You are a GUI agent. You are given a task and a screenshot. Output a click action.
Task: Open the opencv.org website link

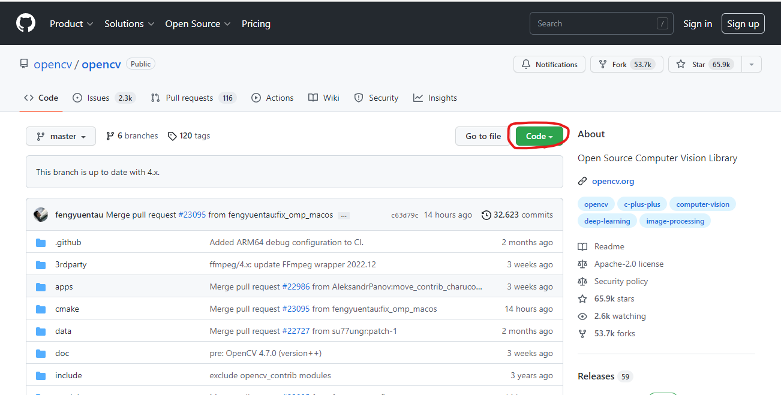click(x=612, y=181)
